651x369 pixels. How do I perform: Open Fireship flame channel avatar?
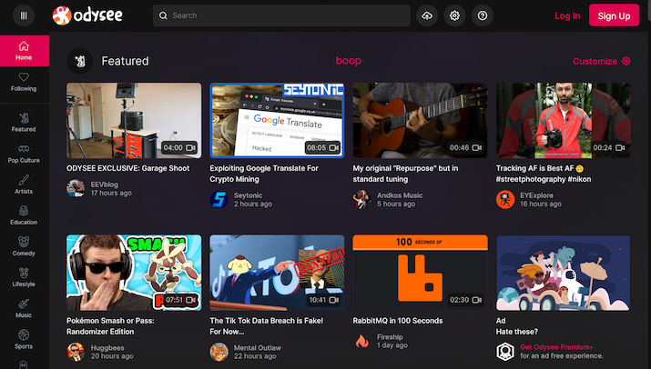362,341
